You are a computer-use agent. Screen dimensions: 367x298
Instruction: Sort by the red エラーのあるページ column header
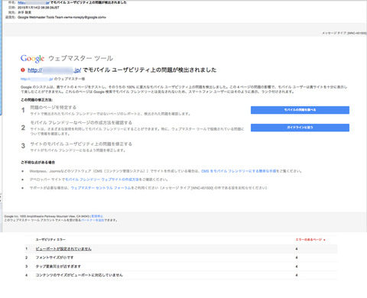(x=310, y=240)
